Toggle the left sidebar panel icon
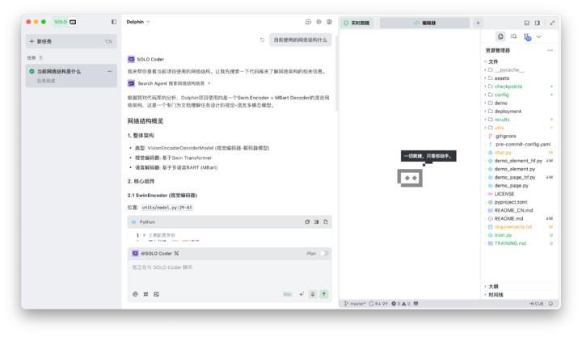This screenshot has width=582, height=337. [114, 22]
